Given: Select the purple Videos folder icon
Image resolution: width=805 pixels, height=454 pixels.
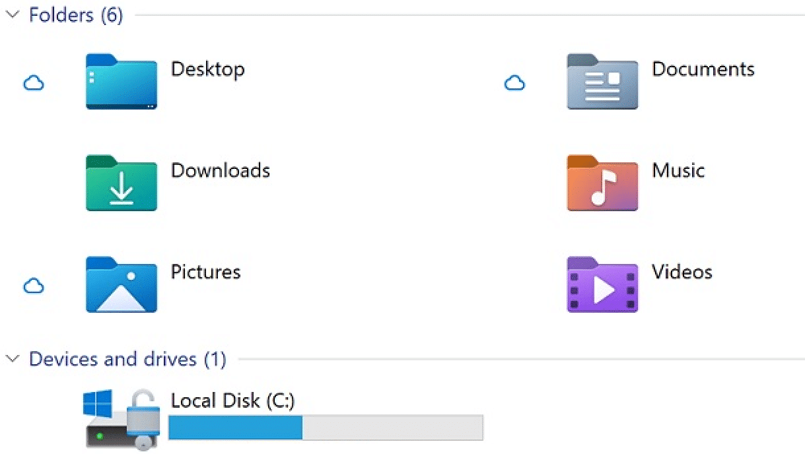Looking at the screenshot, I should click(602, 285).
